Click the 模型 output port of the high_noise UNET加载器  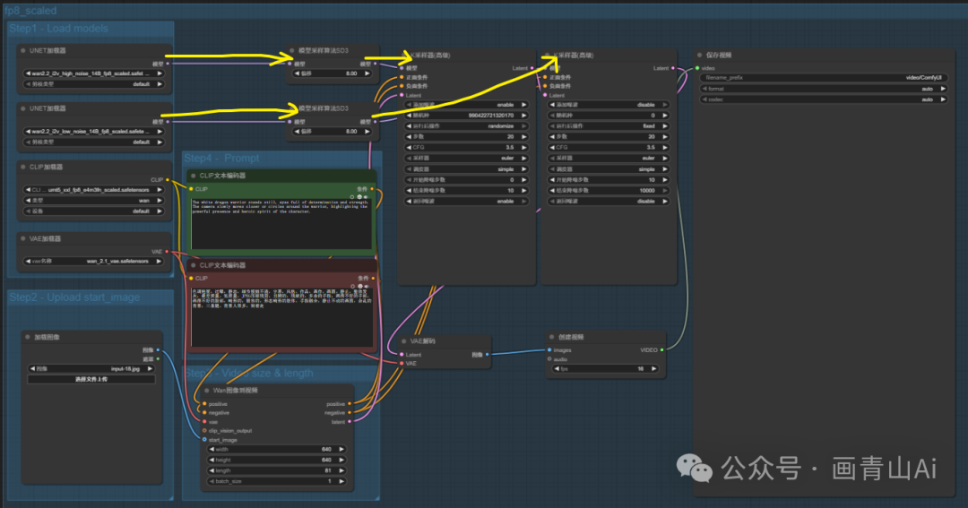[x=168, y=64]
